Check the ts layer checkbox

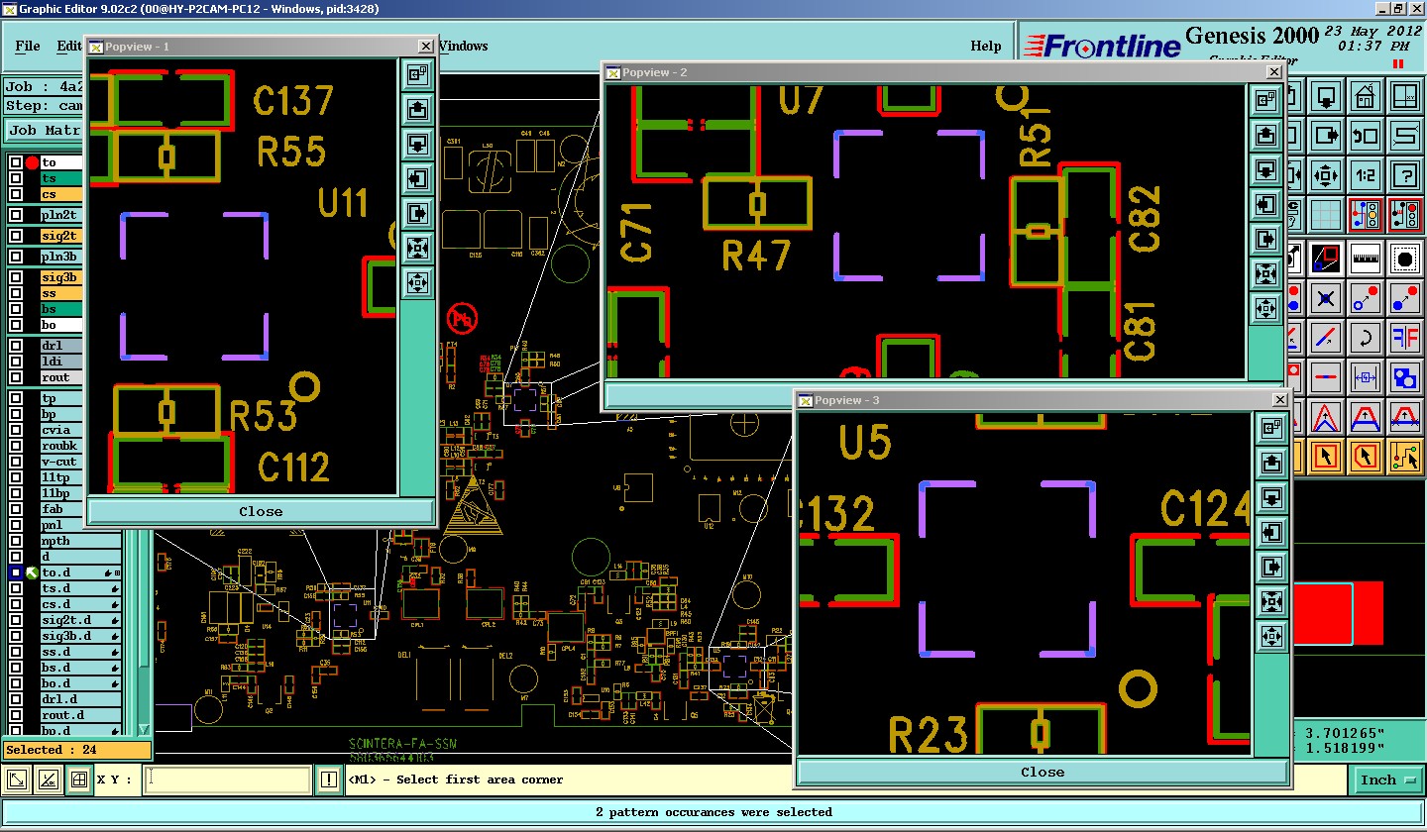16,178
